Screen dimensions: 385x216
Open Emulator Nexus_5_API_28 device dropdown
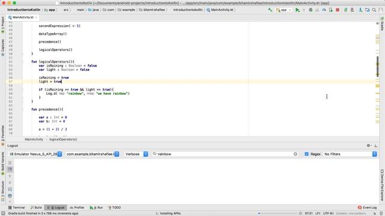(x=35, y=154)
